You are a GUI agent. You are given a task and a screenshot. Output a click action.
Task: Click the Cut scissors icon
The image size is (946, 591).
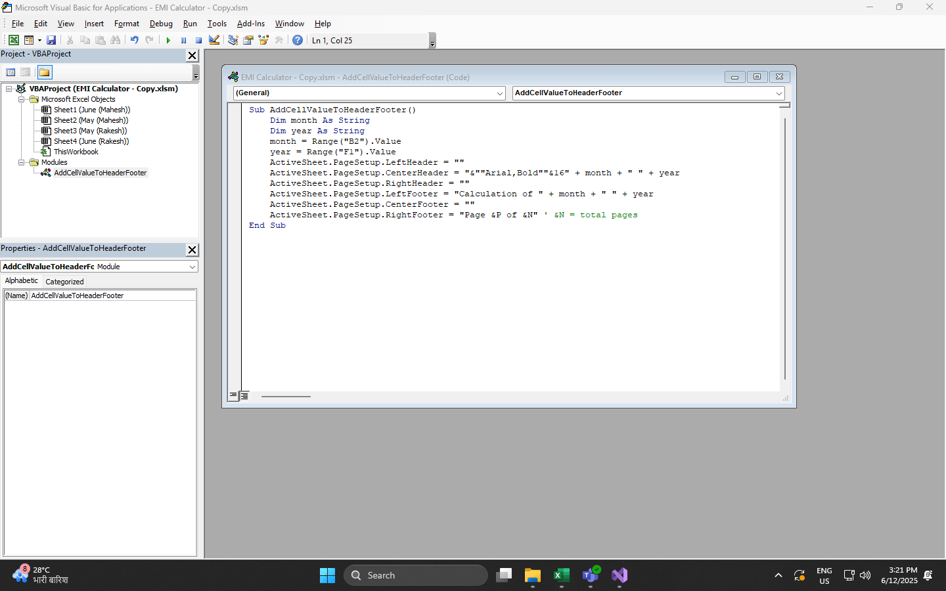[70, 40]
